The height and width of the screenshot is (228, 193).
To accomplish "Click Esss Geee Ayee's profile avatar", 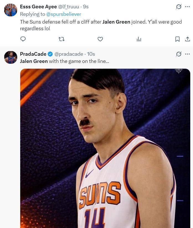I will [11, 10].
